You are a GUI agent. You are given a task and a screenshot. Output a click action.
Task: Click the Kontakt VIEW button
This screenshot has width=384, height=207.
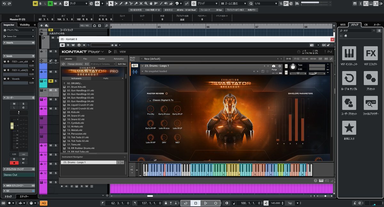point(123,52)
